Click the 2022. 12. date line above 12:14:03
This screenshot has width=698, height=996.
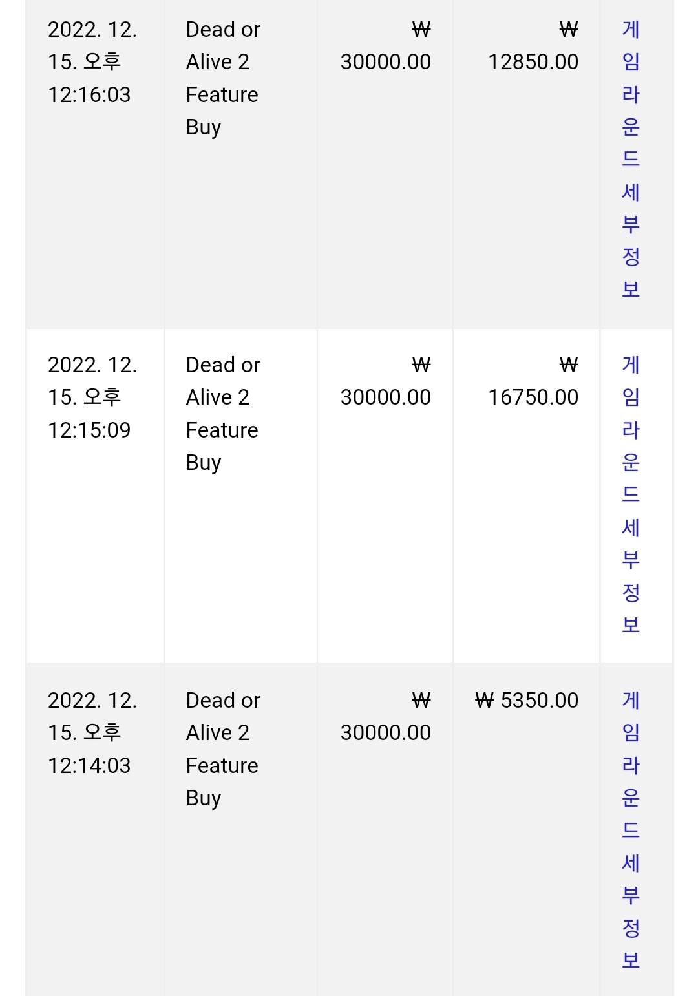(x=92, y=701)
